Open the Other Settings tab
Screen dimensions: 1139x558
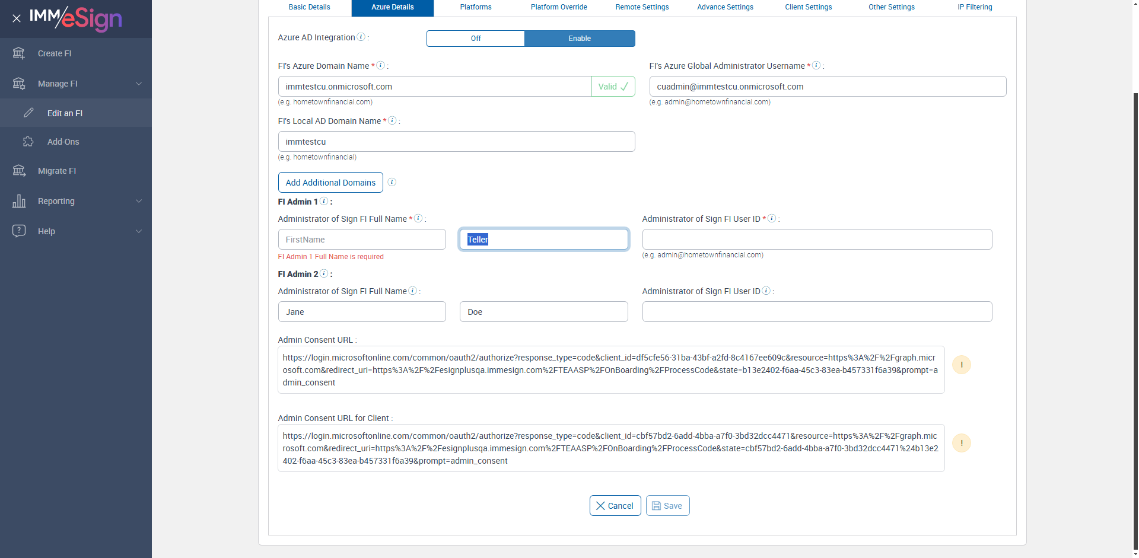point(892,8)
